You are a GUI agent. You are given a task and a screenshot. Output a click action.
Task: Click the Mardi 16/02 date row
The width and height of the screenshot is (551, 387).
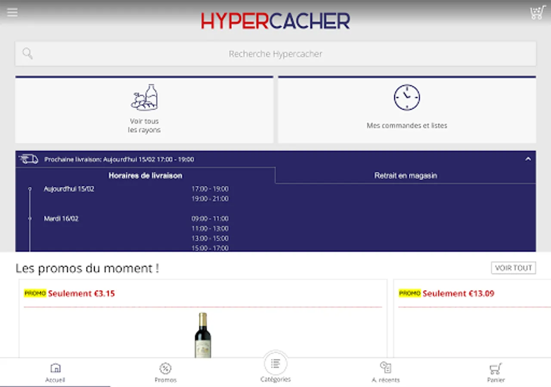pyautogui.click(x=61, y=218)
